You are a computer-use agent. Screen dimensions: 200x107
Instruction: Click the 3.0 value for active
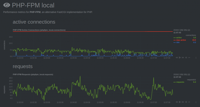tap(195, 38)
